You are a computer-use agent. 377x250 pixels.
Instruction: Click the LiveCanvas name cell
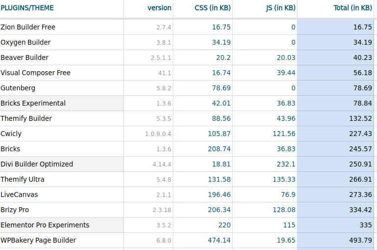coord(19,194)
